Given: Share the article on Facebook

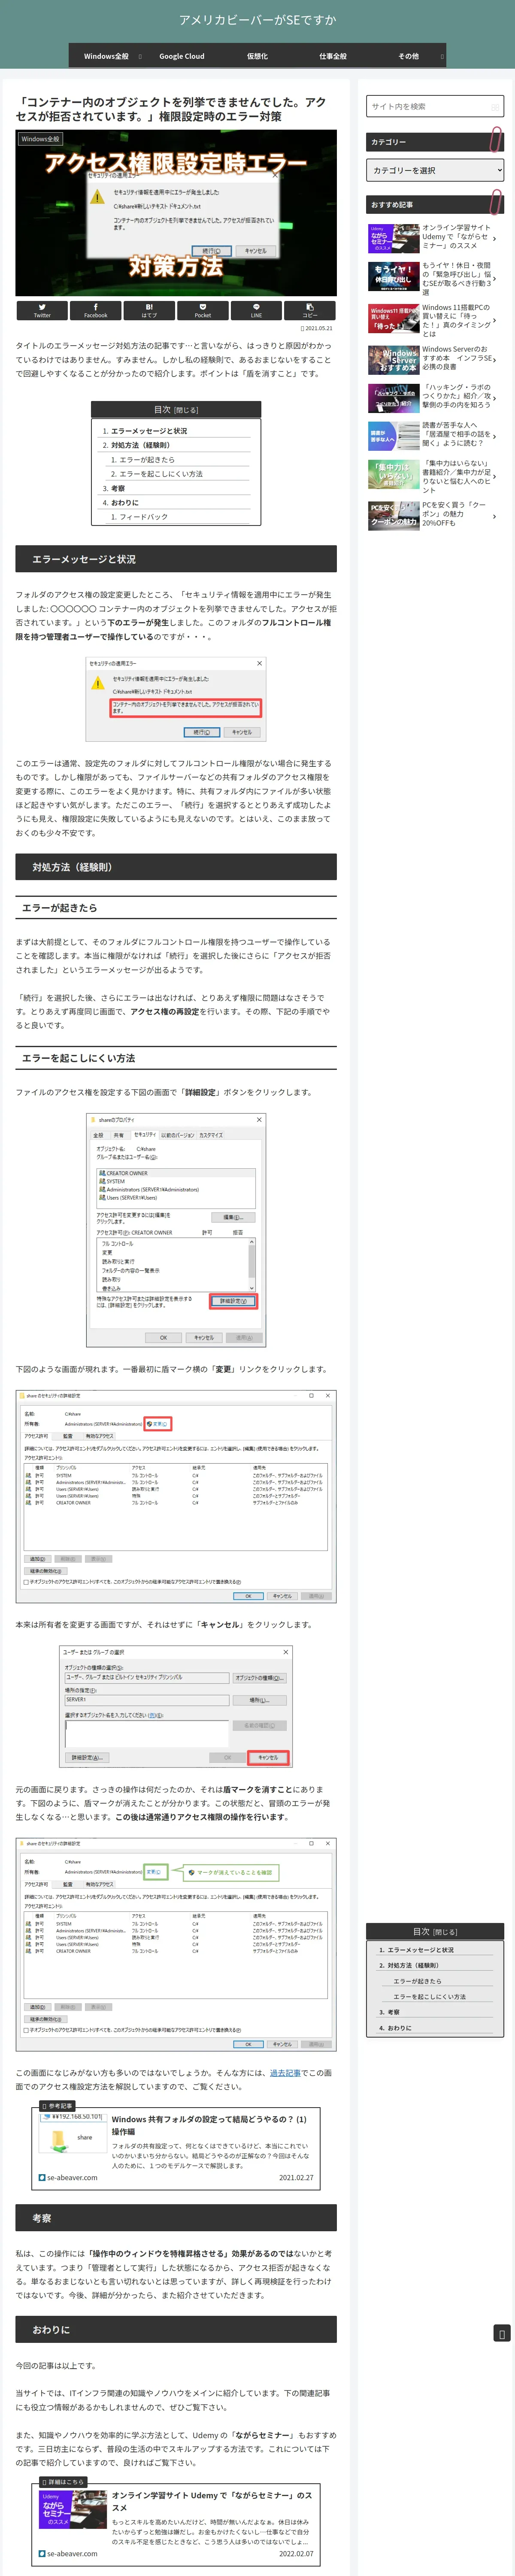Looking at the screenshot, I should (96, 310).
